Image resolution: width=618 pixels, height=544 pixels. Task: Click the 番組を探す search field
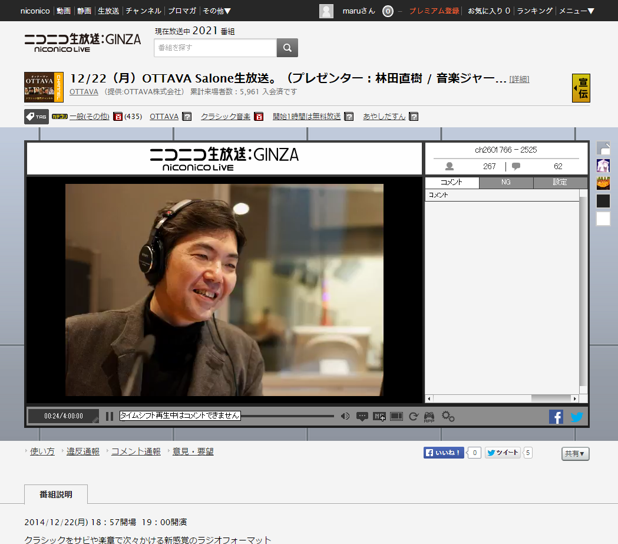tap(215, 48)
